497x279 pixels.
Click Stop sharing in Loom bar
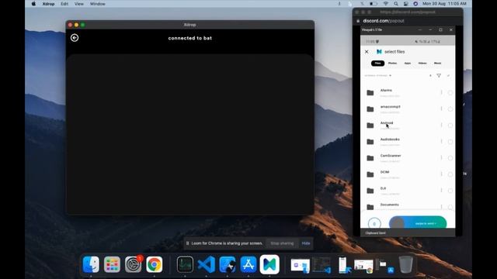[x=282, y=243]
